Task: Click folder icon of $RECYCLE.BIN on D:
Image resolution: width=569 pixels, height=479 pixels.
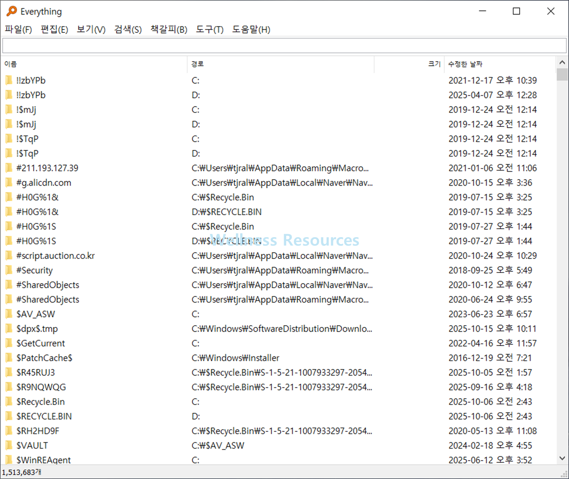Action: [x=9, y=416]
